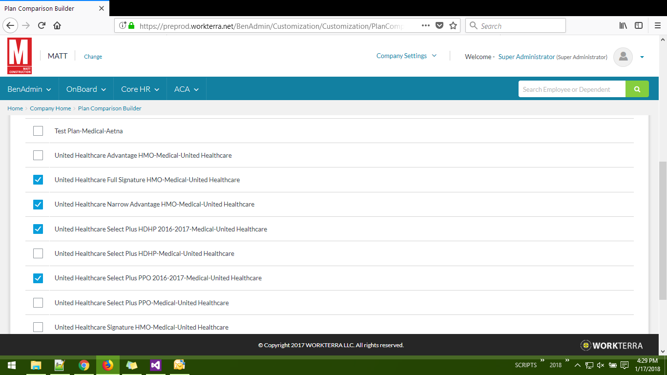
Task: Uncheck Select Plus PPO 2016-2017 checkbox
Action: (x=38, y=278)
